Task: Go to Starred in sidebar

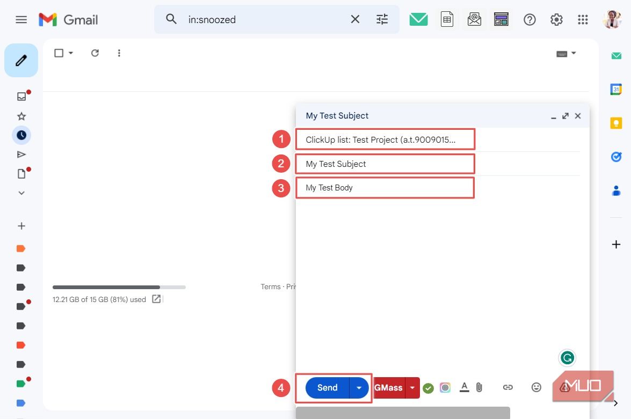Action: (21, 116)
